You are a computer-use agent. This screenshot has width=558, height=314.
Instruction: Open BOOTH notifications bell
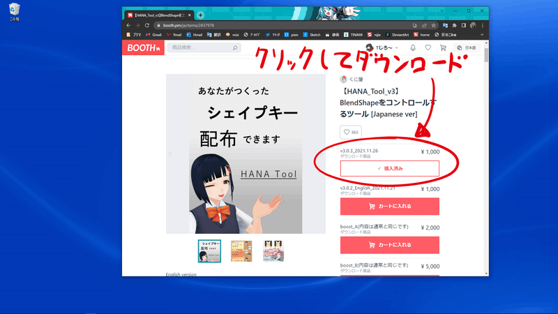coord(413,47)
